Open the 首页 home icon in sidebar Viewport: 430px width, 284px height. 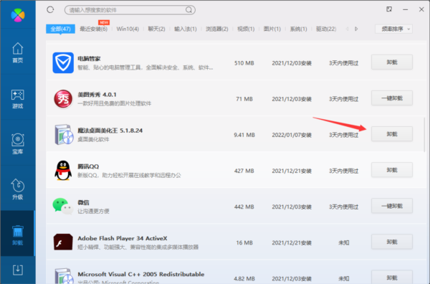(17, 52)
